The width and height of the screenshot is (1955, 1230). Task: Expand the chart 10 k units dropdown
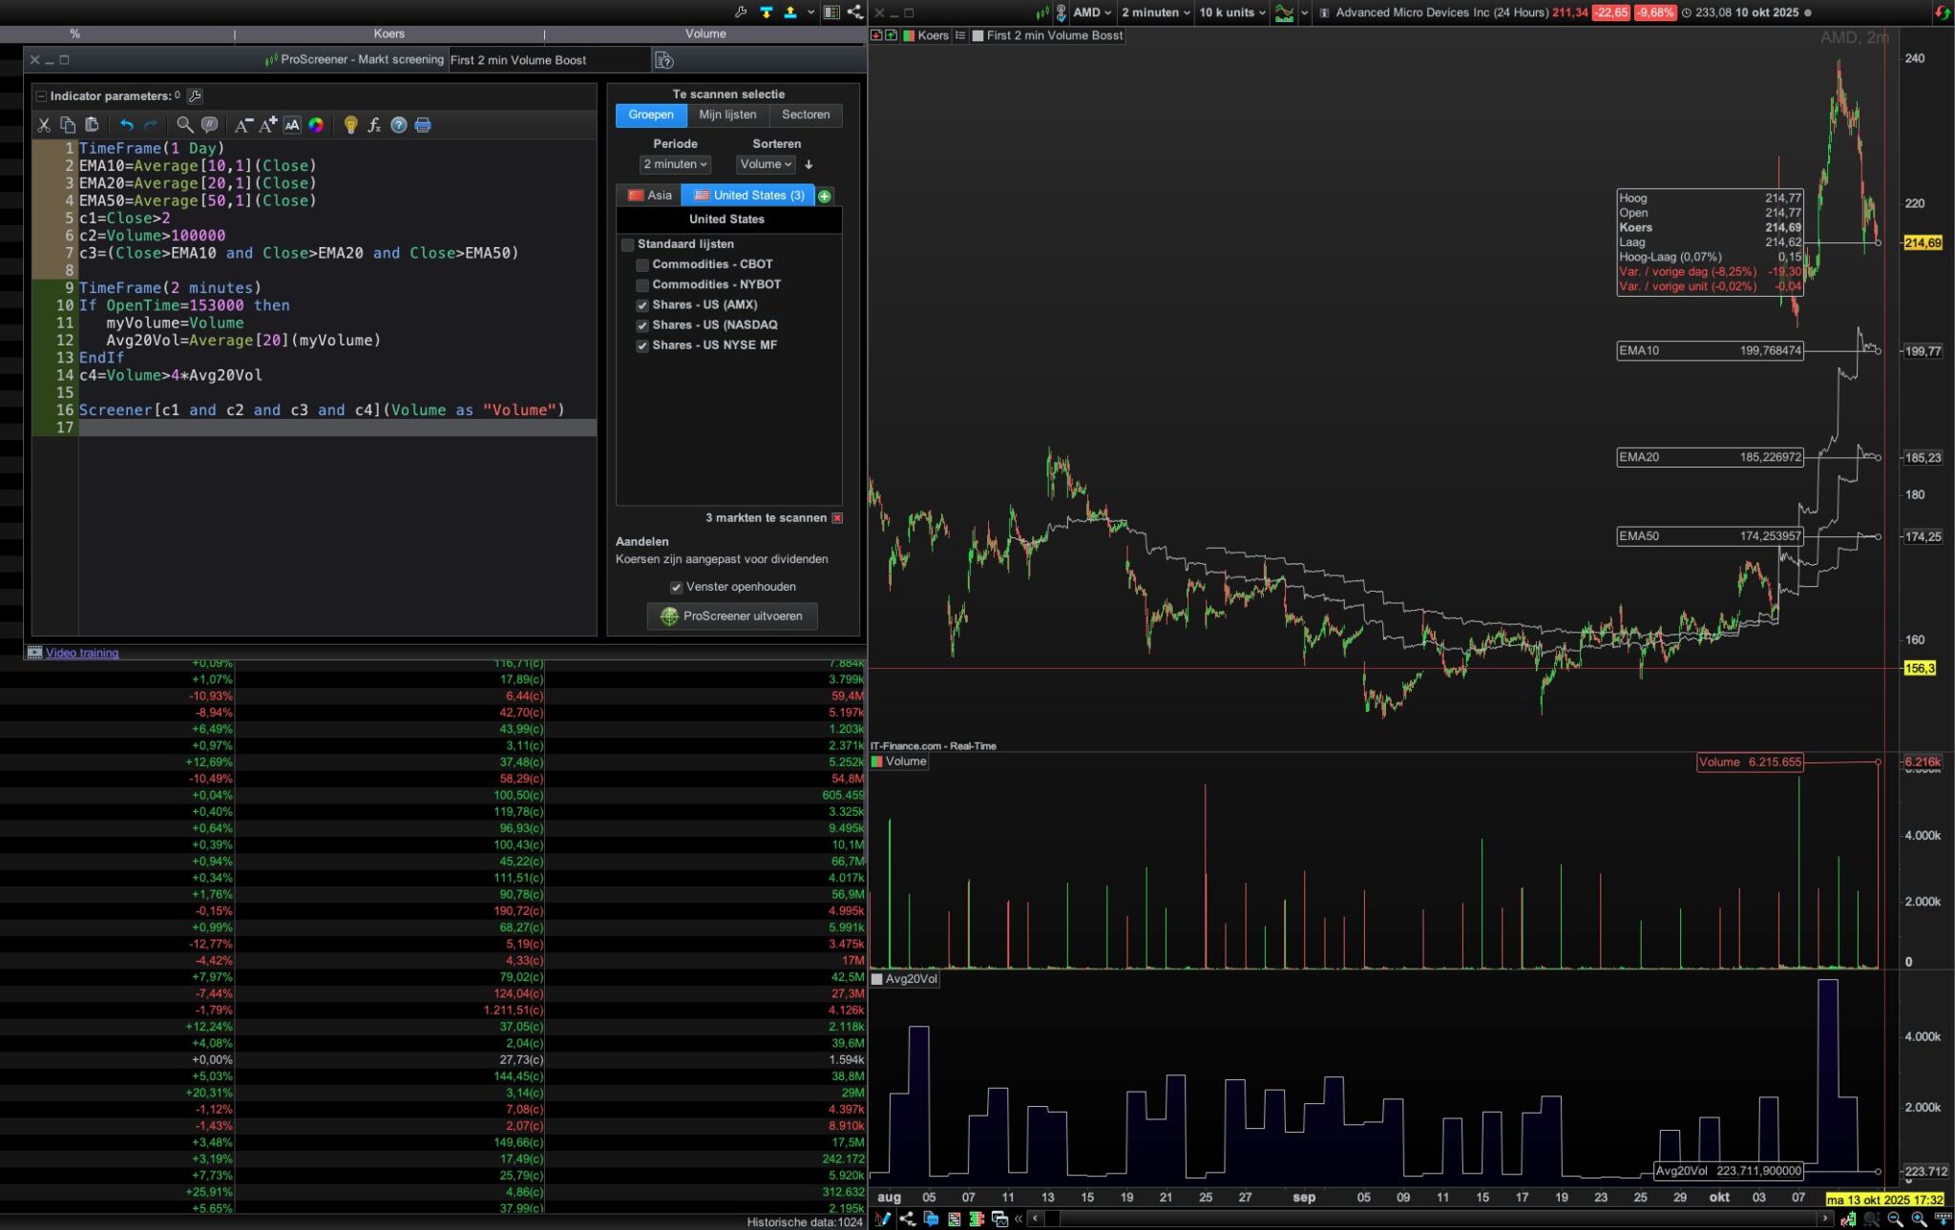[x=1231, y=12]
